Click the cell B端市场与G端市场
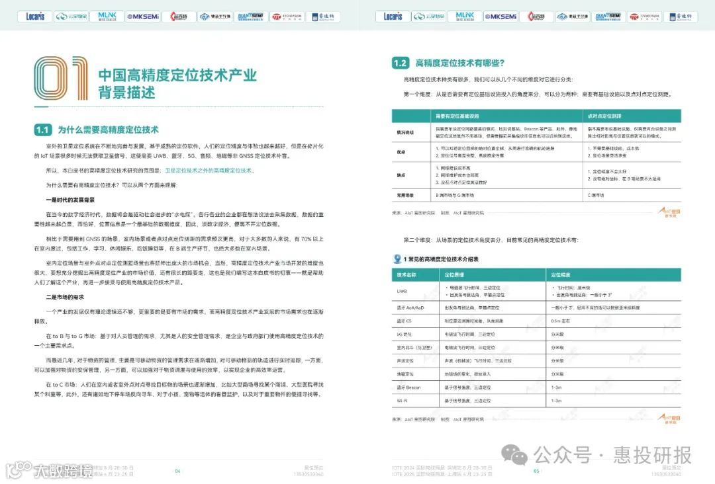Screen dimensions: 715x484 coord(455,195)
